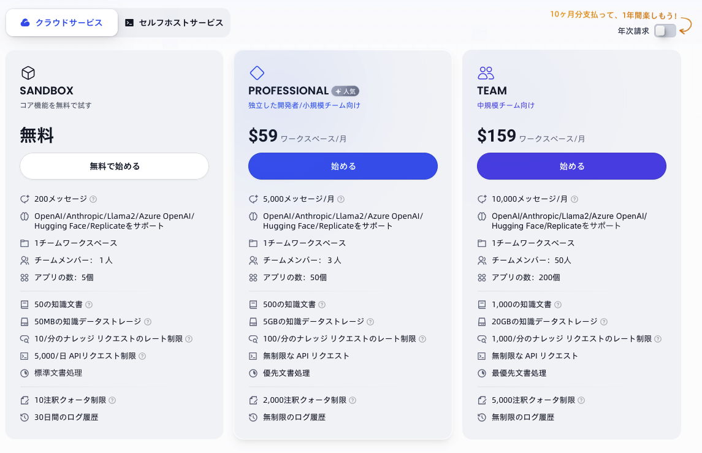Open help icon next to 200メッセージ
Screen dimensions: 702x453
point(93,199)
